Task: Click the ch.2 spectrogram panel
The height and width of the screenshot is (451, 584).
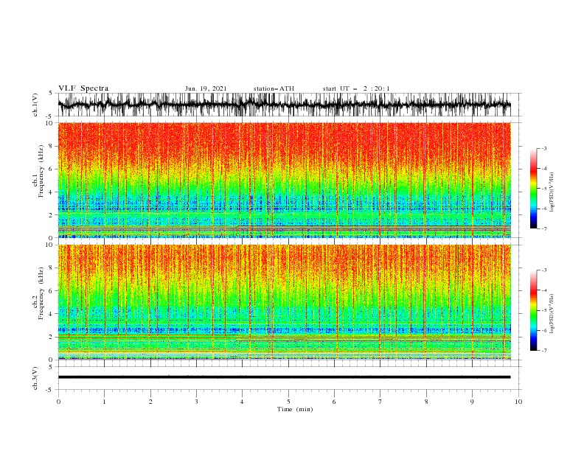Action: [x=284, y=302]
